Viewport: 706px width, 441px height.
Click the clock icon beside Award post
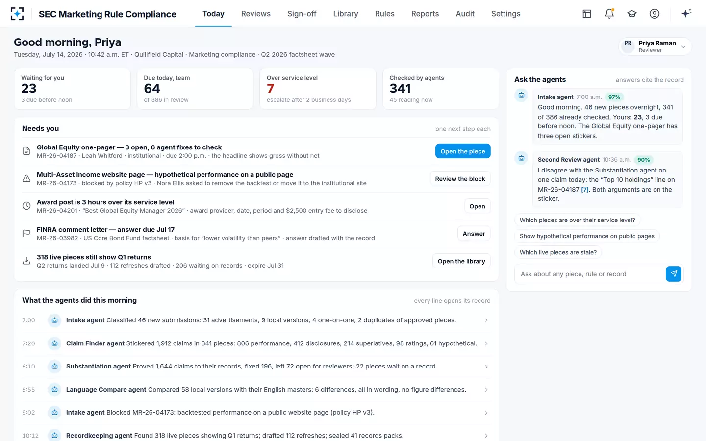point(26,206)
